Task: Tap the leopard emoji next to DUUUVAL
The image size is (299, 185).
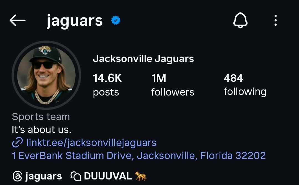Action: 141,176
